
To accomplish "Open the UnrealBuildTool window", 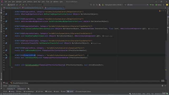I will pos(29,92).
